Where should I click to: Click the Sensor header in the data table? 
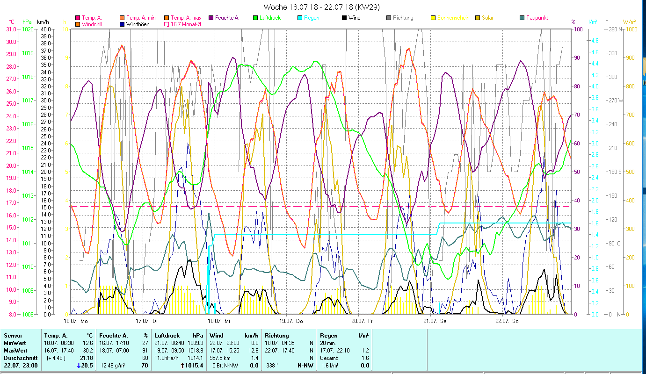click(x=13, y=336)
